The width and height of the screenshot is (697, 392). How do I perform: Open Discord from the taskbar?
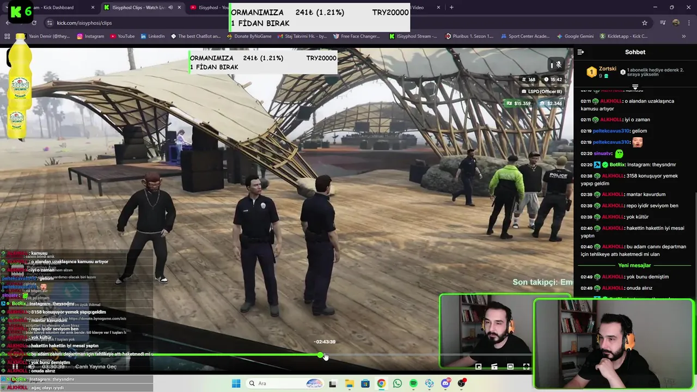[445, 383]
